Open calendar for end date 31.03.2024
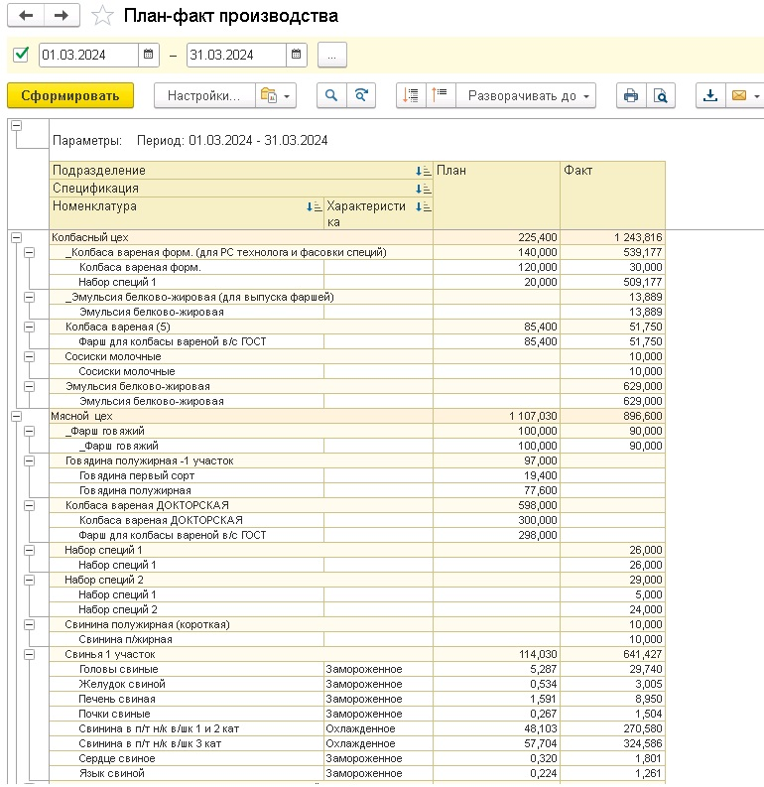The height and width of the screenshot is (787, 764). (x=295, y=55)
